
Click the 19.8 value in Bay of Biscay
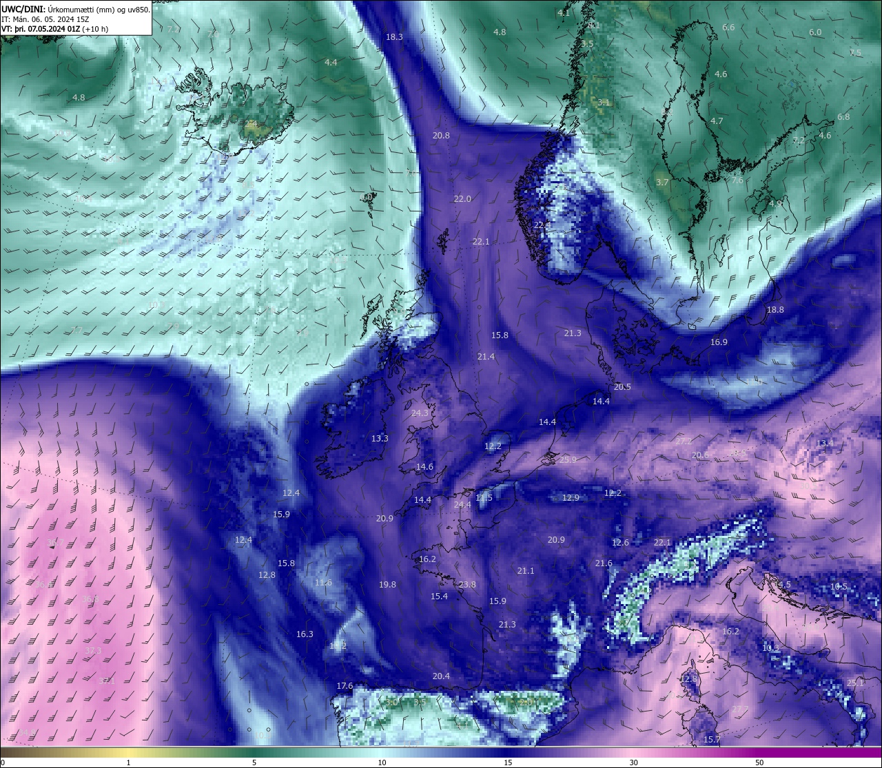(387, 585)
